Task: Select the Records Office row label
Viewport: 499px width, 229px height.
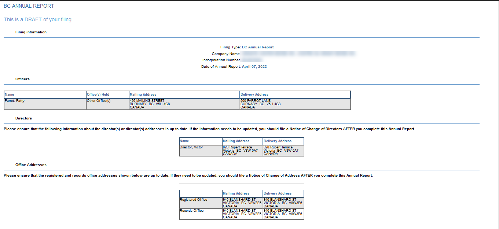Action: (x=192, y=211)
